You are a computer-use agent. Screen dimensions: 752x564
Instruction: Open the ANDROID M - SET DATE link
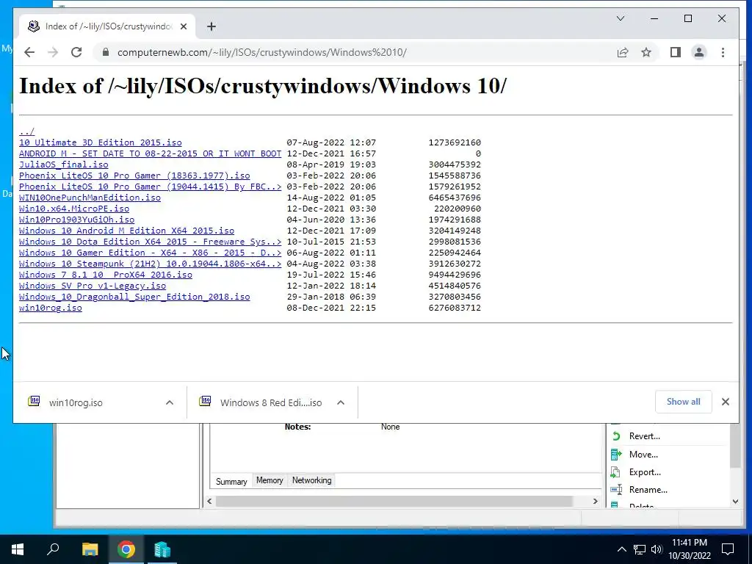(x=150, y=153)
